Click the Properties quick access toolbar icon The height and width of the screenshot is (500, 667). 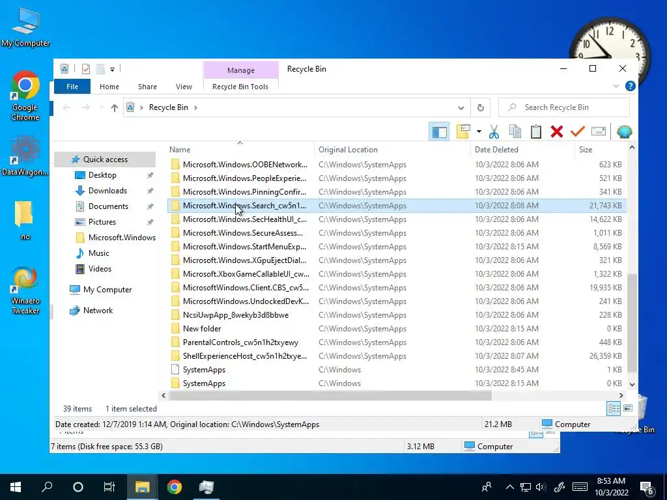pyautogui.click(x=86, y=69)
